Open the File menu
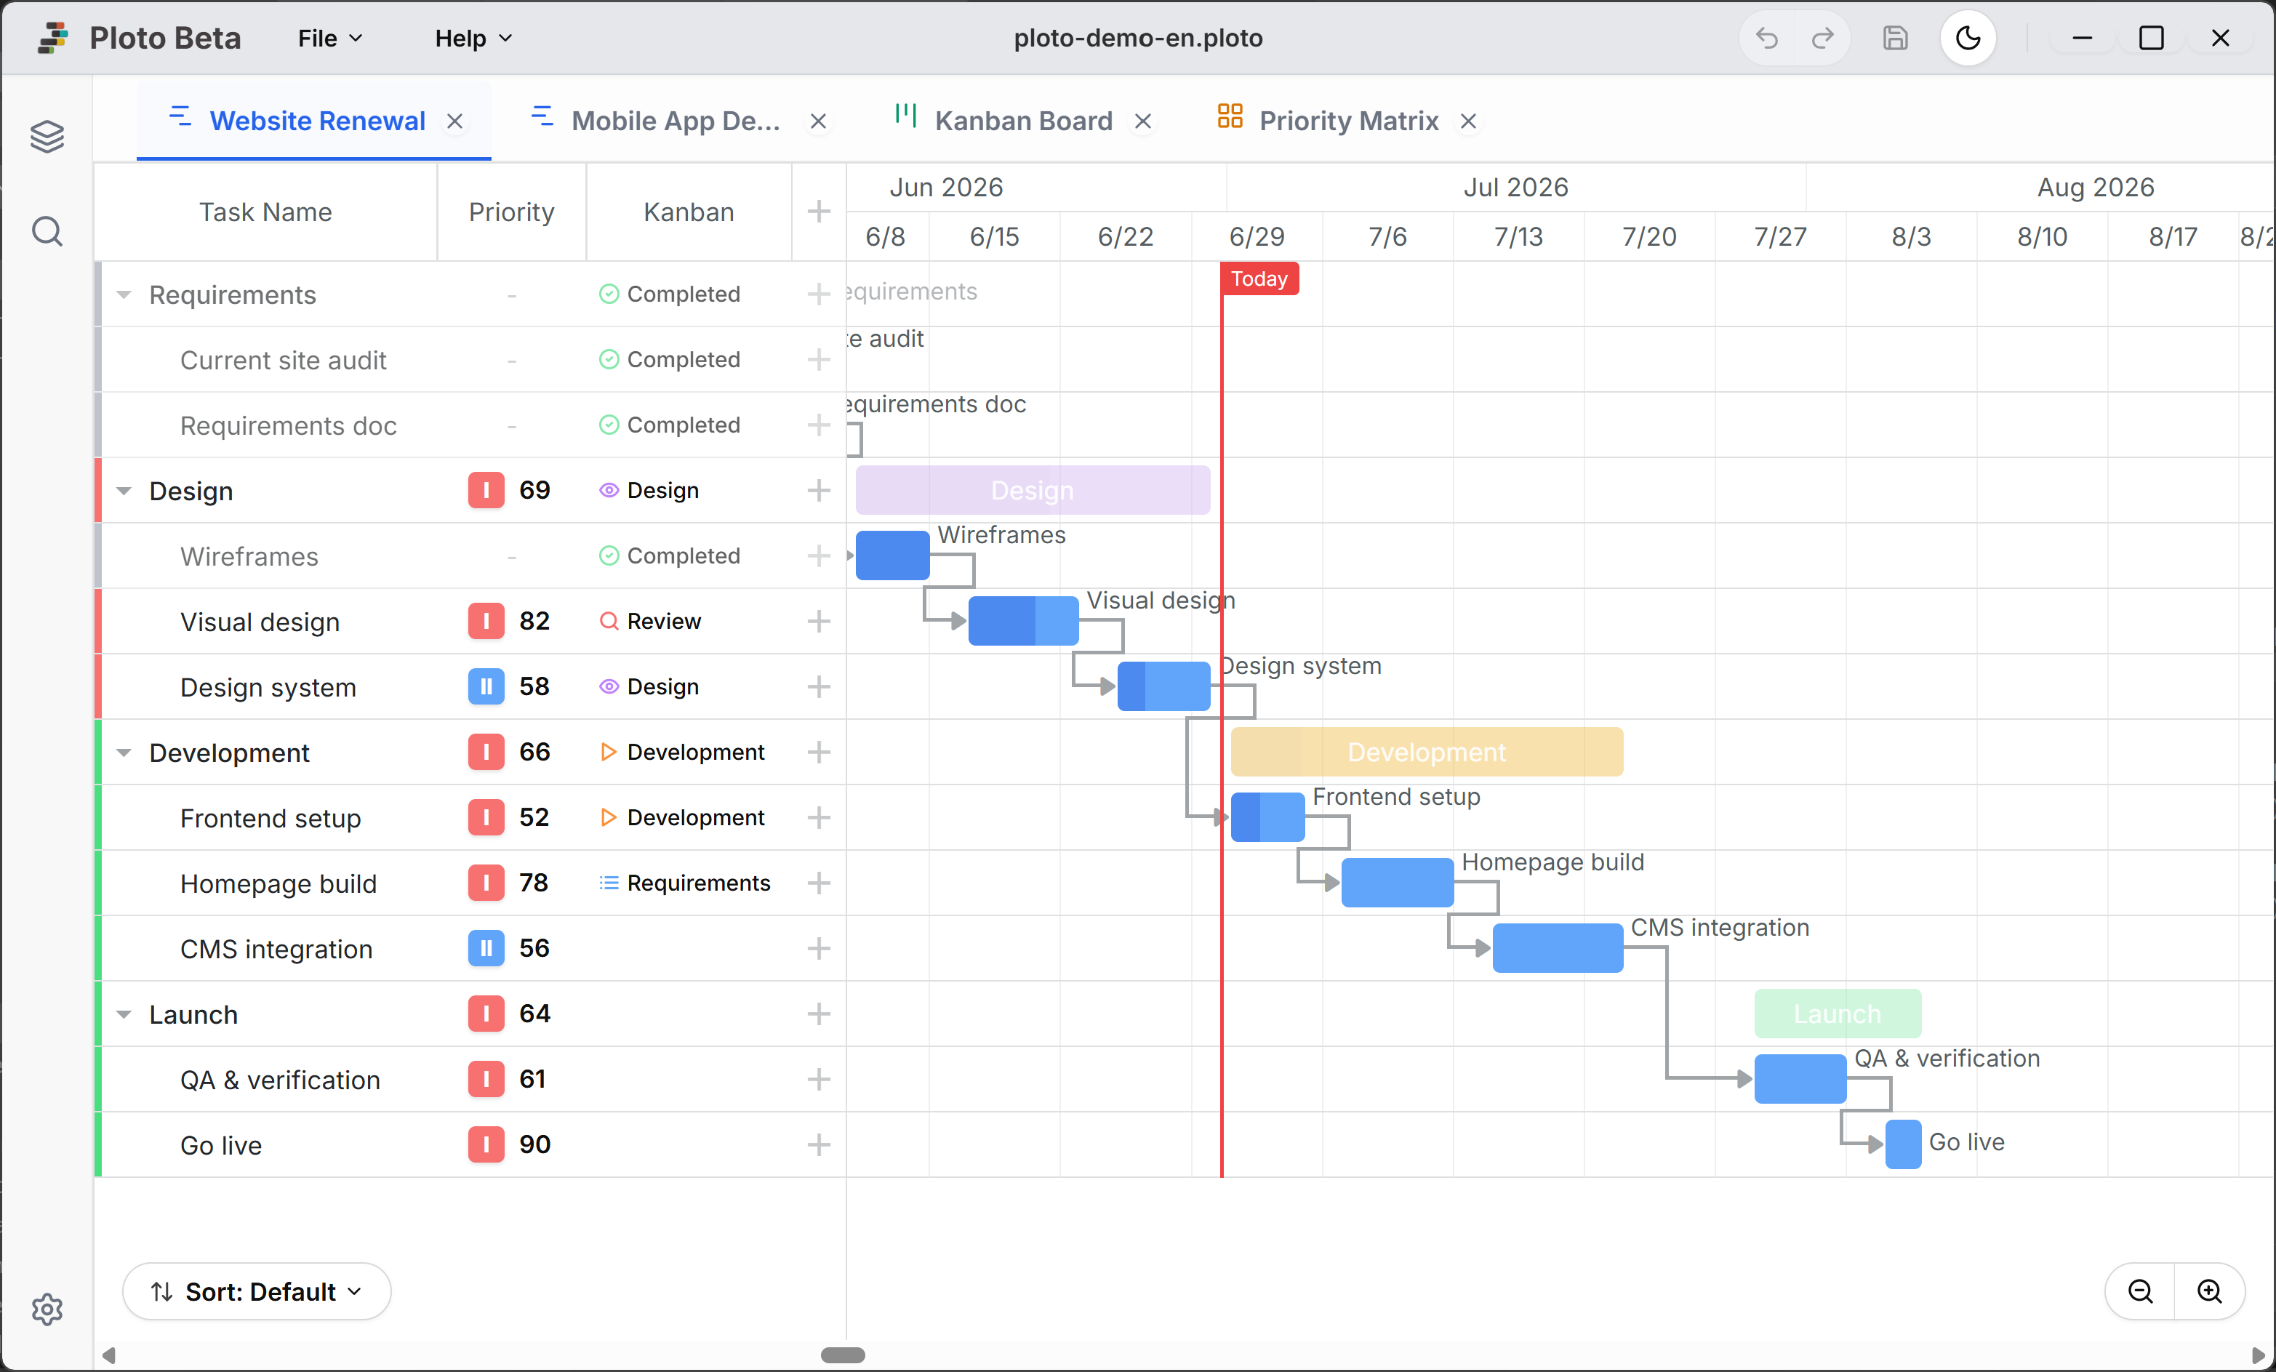 329,38
